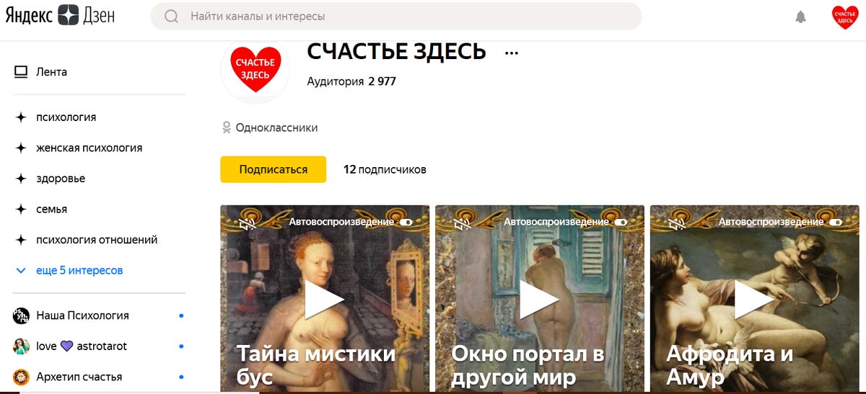The height and width of the screenshot is (394, 866).
Task: Unmute the Тайна мистики бус video
Action: point(248,223)
